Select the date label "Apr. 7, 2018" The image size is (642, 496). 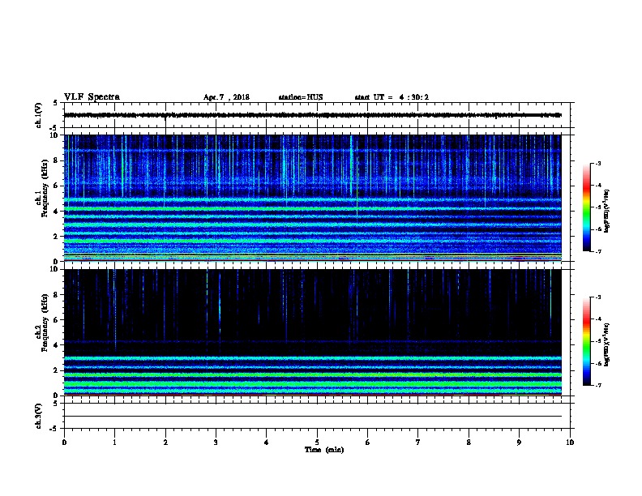(226, 97)
